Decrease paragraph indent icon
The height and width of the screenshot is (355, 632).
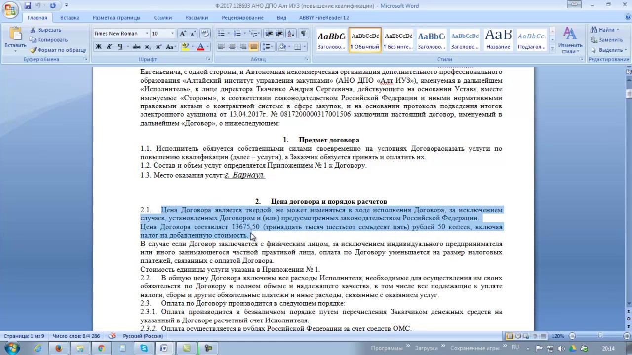pos(269,34)
